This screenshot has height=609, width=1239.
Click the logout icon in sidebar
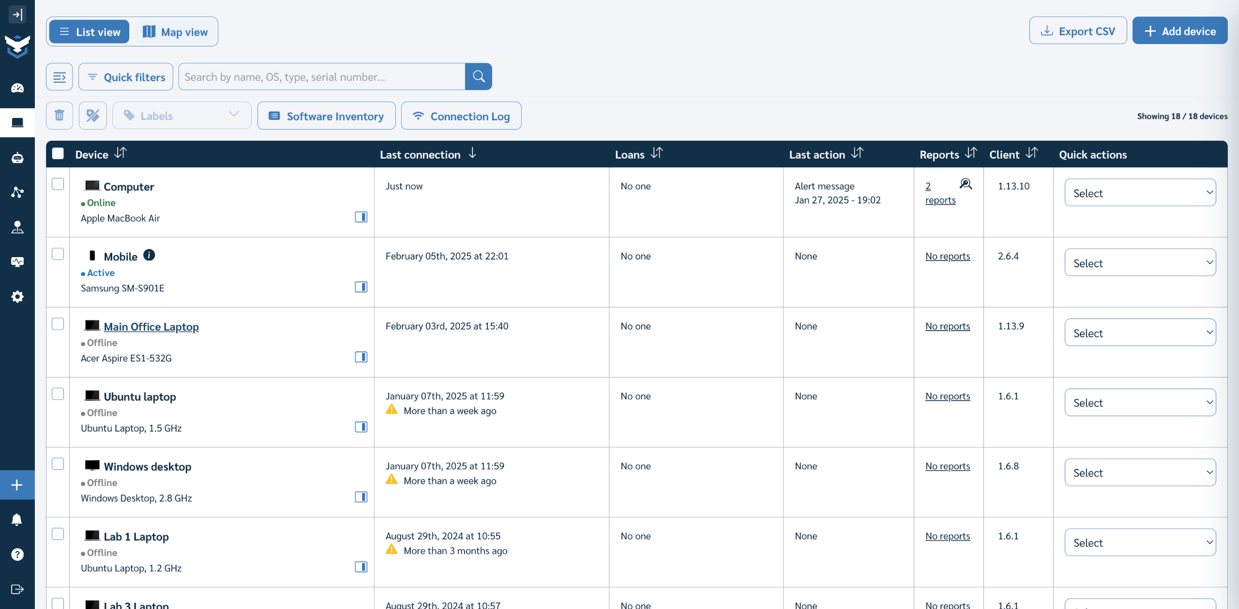pyautogui.click(x=17, y=589)
